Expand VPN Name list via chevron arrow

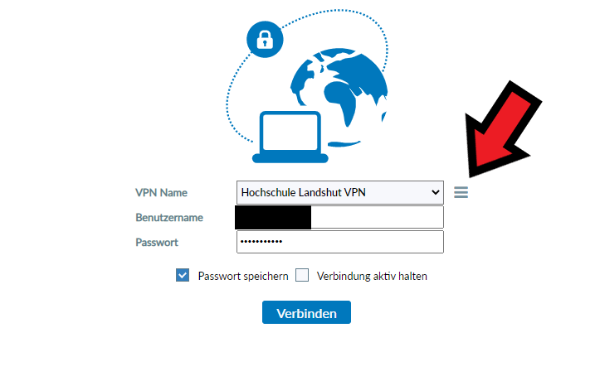point(435,192)
